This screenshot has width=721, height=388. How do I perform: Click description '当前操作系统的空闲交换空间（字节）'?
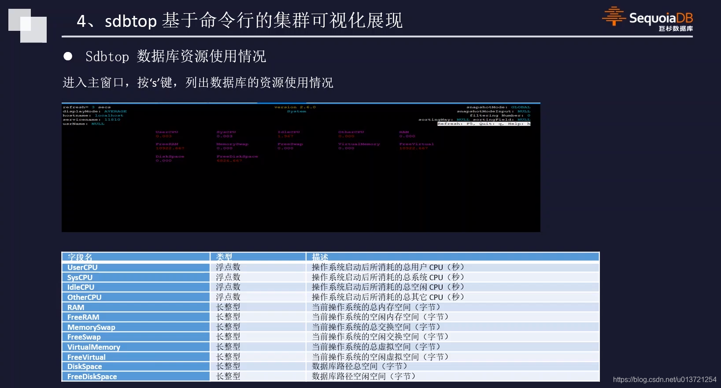point(380,336)
